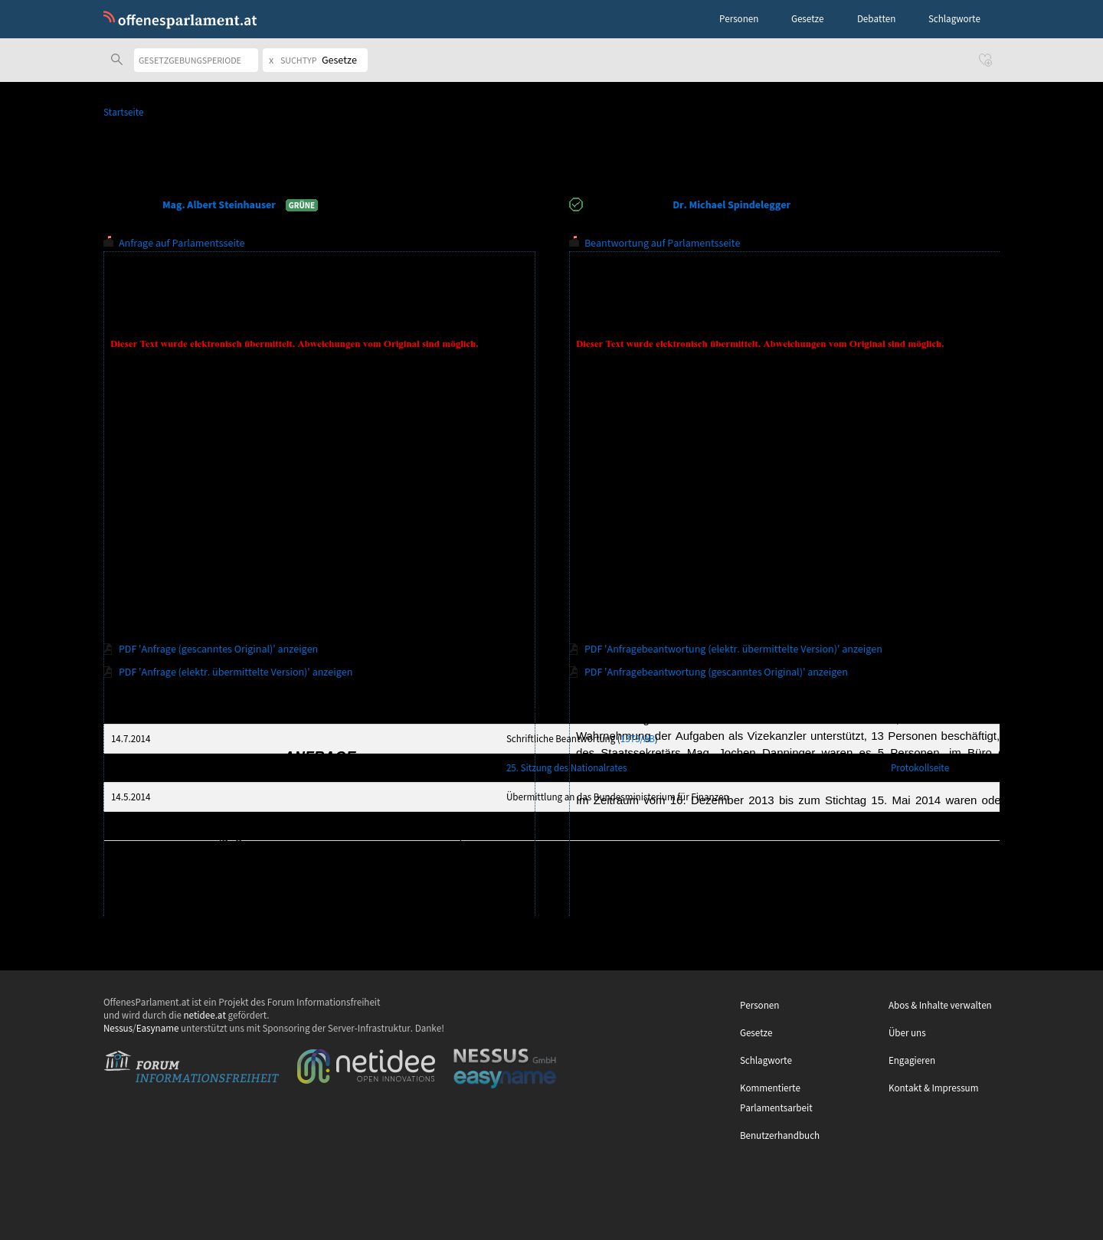1103x1240 pixels.
Task: Click the green answered checkmark icon
Action: coord(576,204)
